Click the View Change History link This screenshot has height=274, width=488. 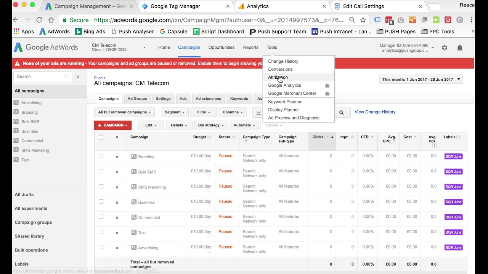[375, 112]
